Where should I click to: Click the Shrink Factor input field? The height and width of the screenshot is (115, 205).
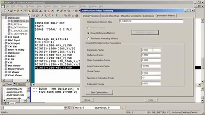(151, 73)
